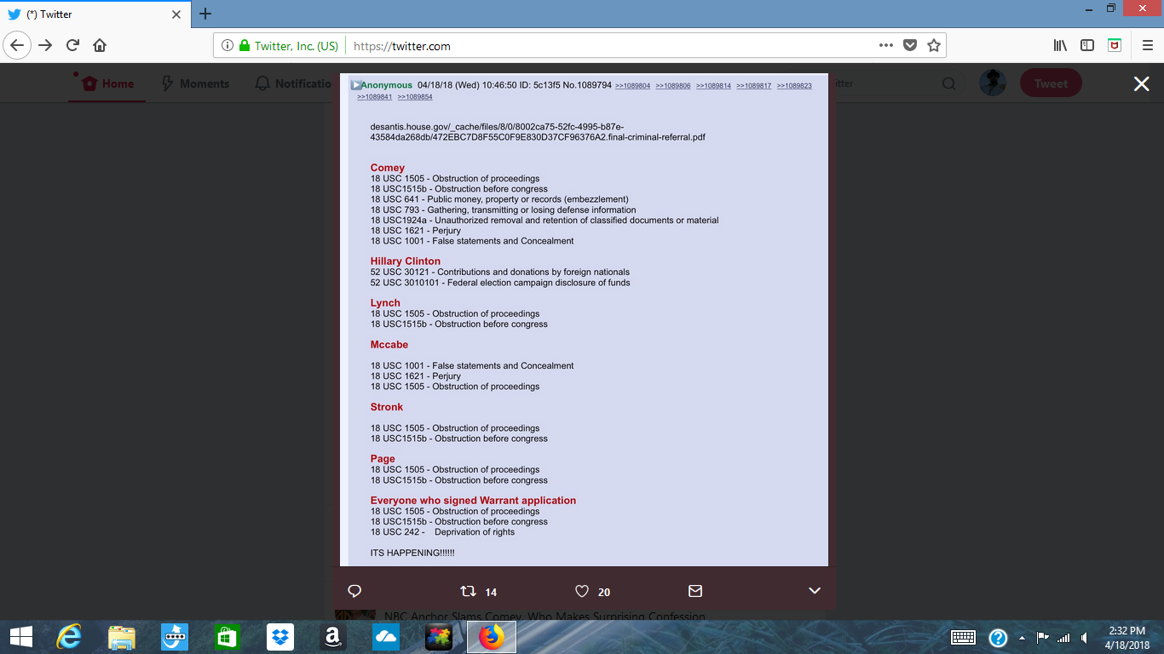Viewport: 1164px width, 654px height.
Task: Expand the tweet options chevron
Action: (814, 591)
